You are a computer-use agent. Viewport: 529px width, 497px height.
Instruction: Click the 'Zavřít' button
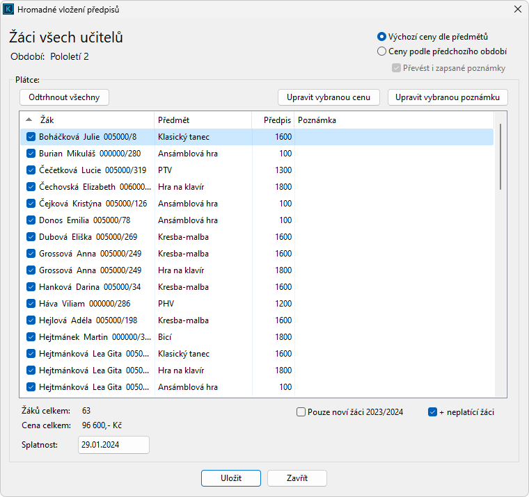point(297,478)
